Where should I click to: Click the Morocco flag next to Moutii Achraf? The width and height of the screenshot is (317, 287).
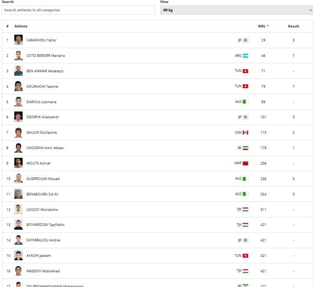click(x=245, y=163)
